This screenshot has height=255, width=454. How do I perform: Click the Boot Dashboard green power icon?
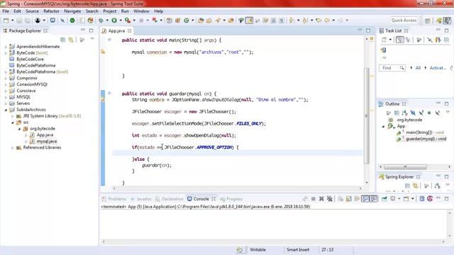click(x=72, y=21)
